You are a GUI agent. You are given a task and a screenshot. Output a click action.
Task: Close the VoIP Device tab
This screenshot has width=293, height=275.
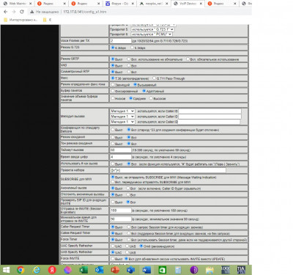click(x=200, y=4)
